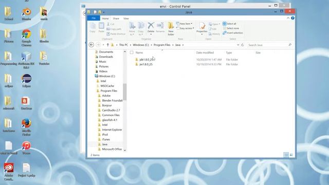Click the Search Java input field
This screenshot has width=329, height=185.
pyautogui.click(x=267, y=45)
